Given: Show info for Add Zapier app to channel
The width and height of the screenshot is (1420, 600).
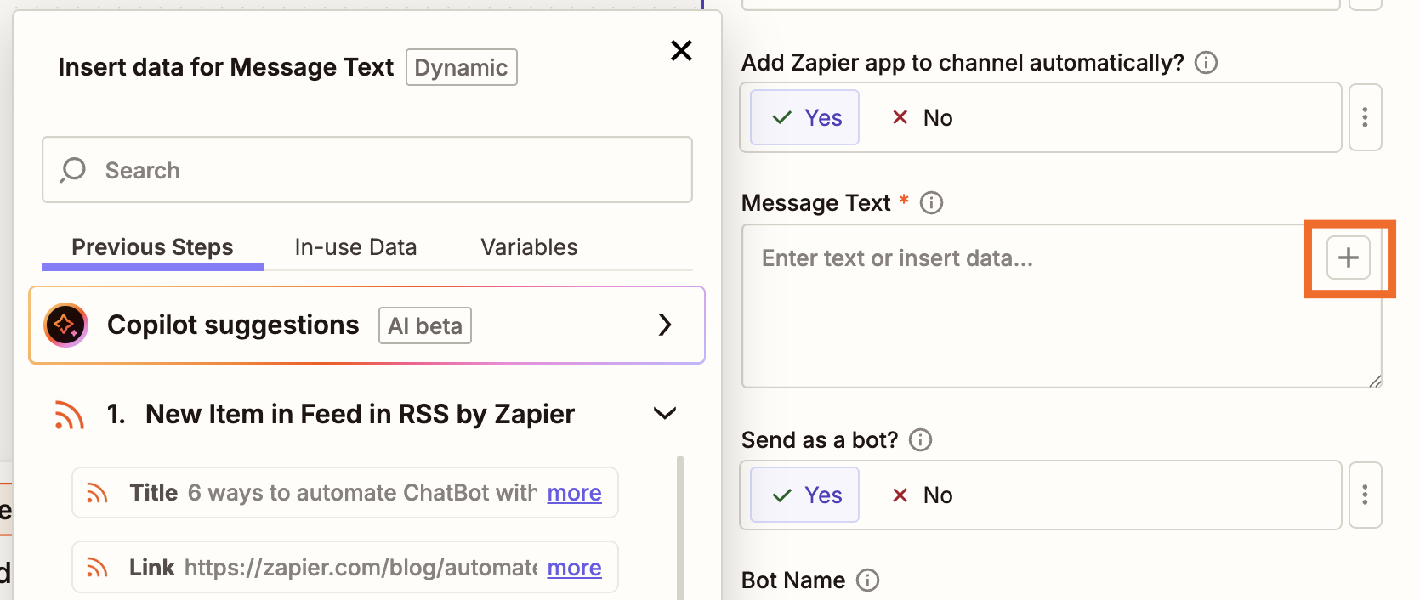Looking at the screenshot, I should pos(1206,63).
